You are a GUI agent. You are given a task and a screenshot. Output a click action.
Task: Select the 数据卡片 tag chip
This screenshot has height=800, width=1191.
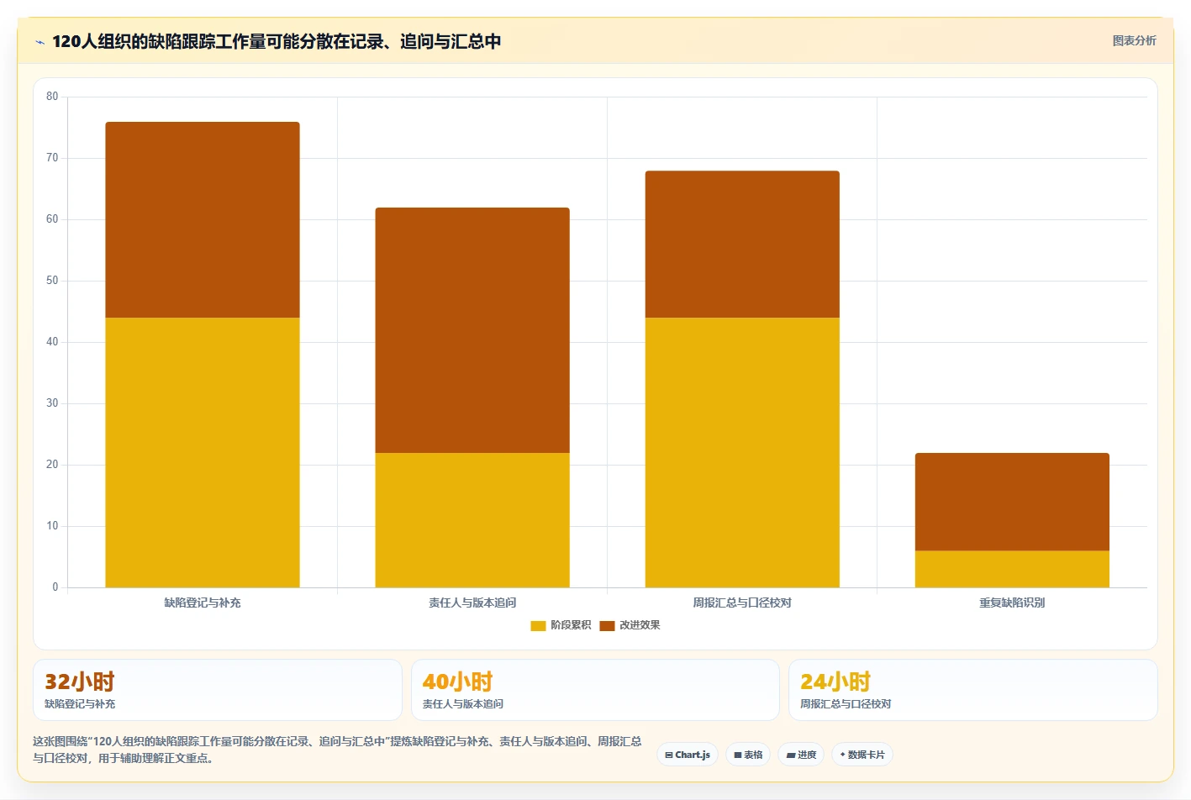862,755
